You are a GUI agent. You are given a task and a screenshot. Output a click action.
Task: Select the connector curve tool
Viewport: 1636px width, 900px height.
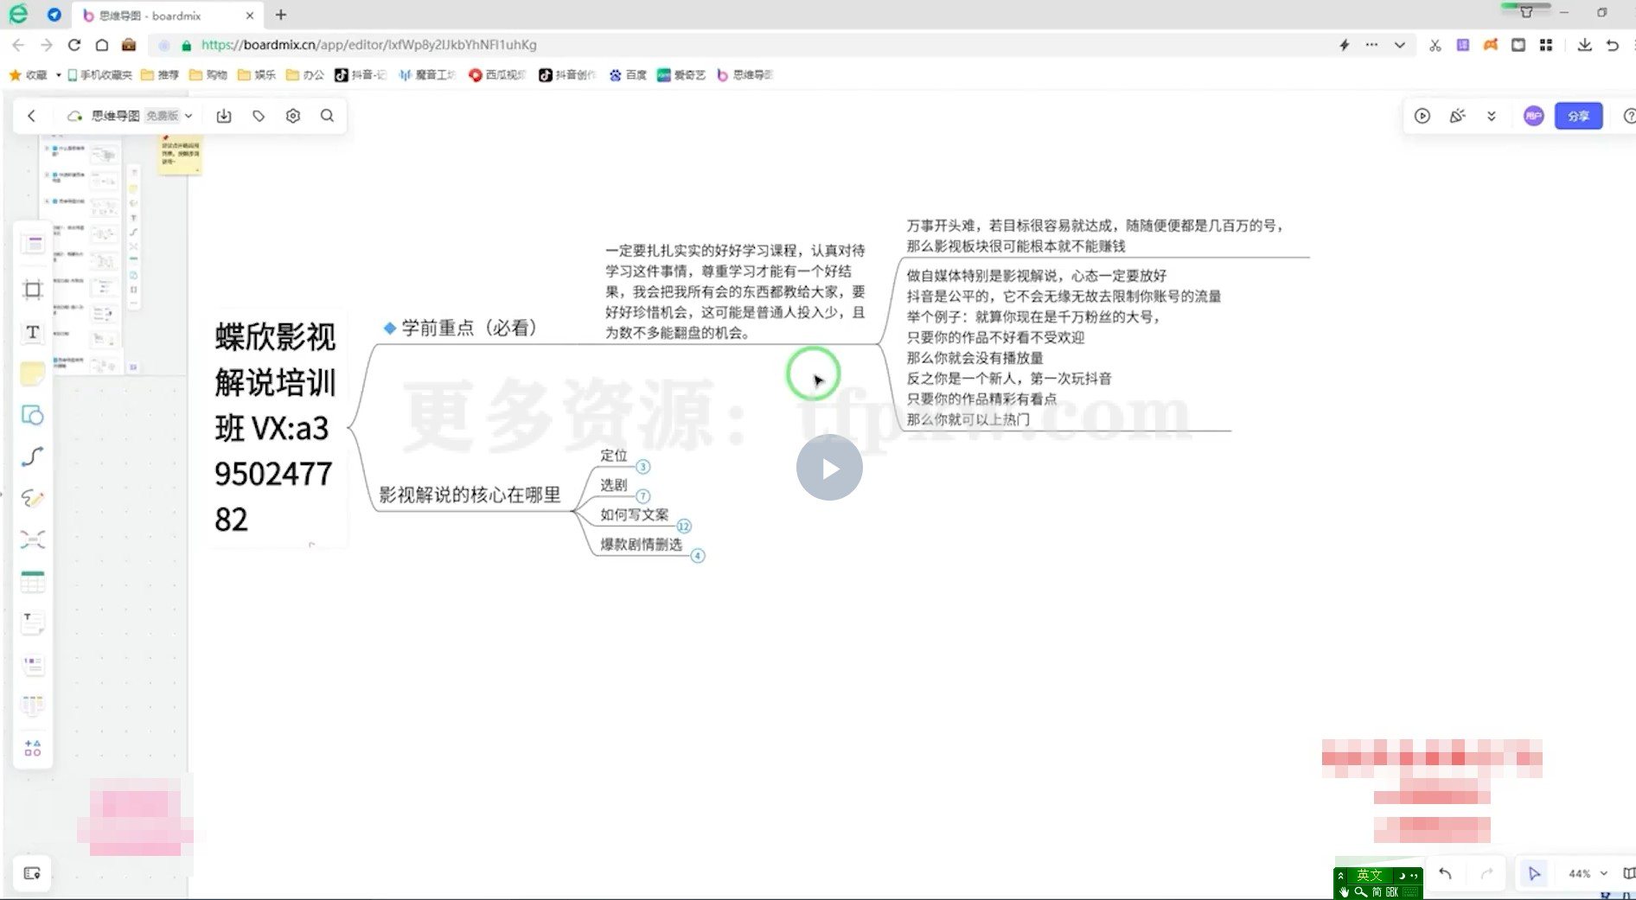33,457
